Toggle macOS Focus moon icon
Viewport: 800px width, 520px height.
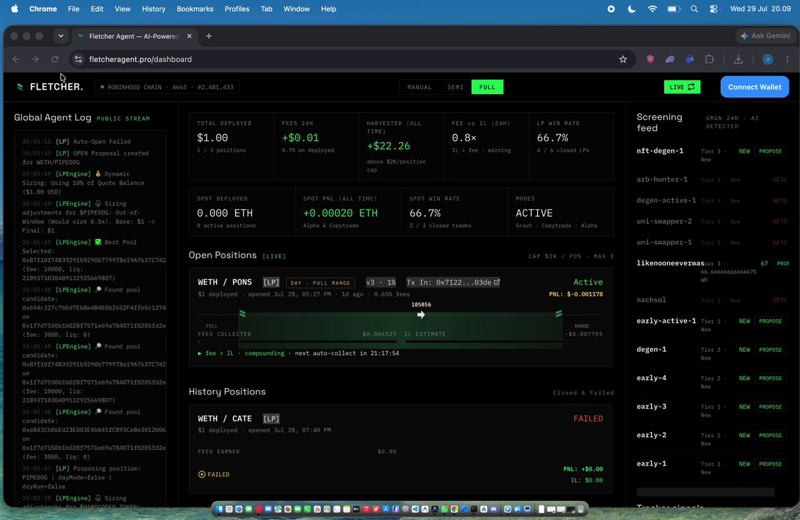coord(632,9)
